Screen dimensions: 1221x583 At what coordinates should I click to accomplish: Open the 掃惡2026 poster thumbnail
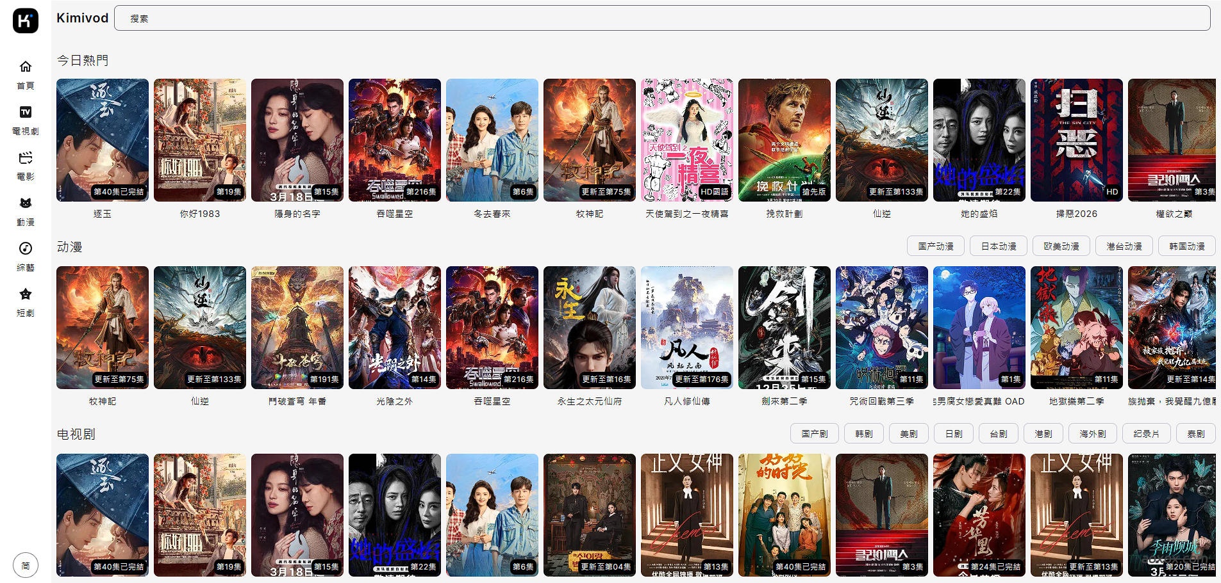pyautogui.click(x=1076, y=140)
